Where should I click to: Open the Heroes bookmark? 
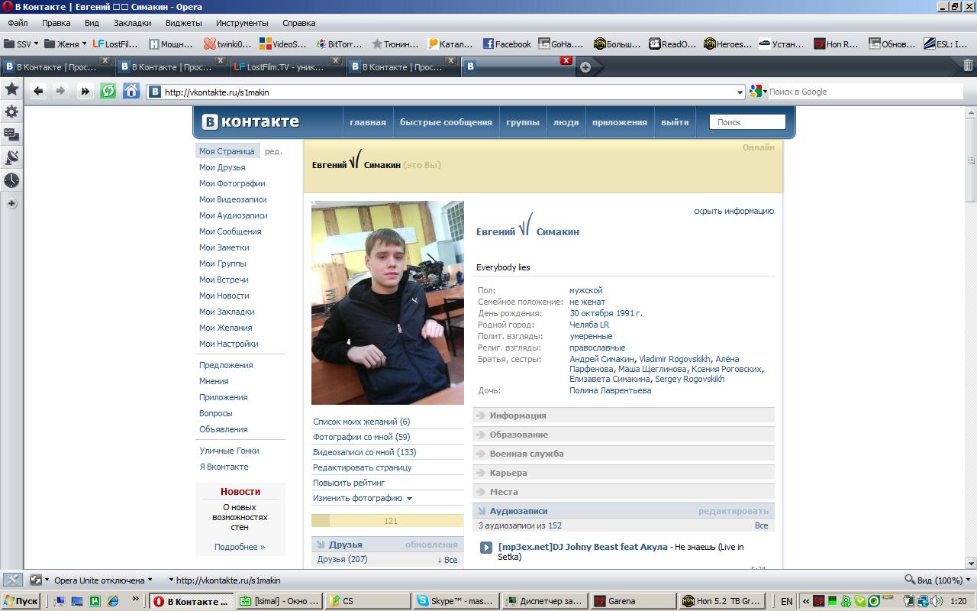tap(728, 44)
